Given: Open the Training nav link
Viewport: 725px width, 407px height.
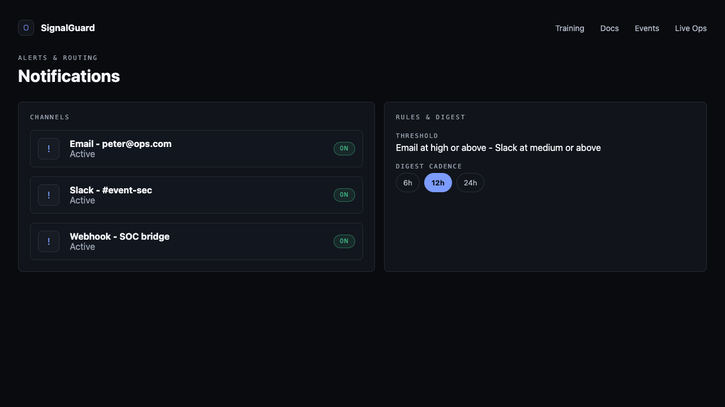Looking at the screenshot, I should [x=570, y=28].
